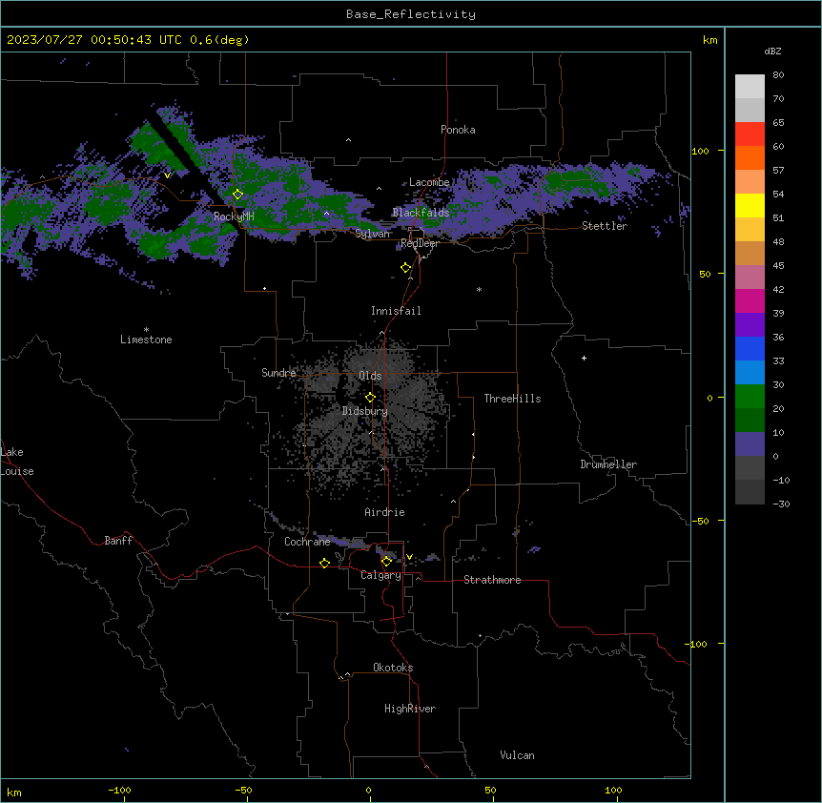822x803 pixels.
Task: Select the dBZ legend heading
Action: point(772,51)
